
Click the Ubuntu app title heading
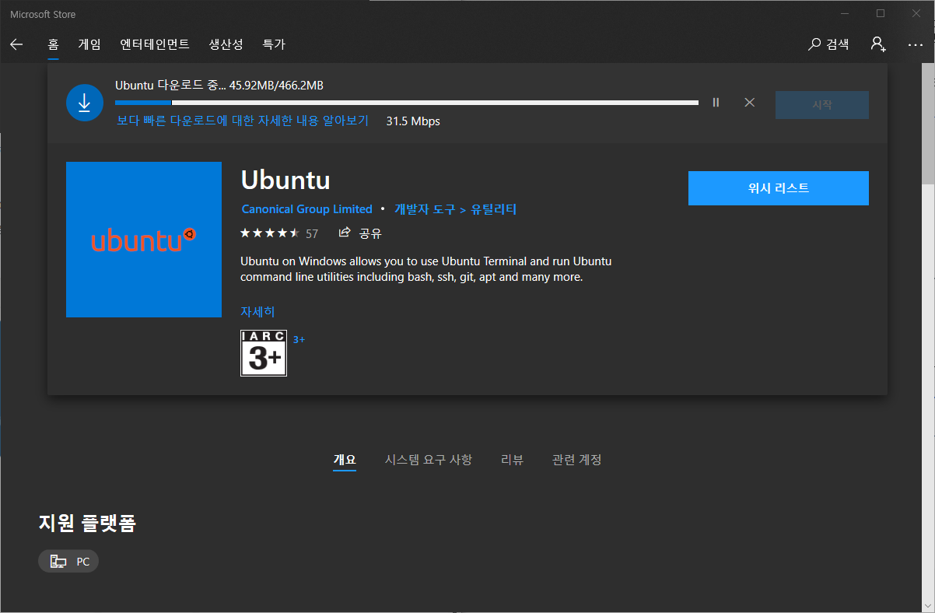tap(285, 180)
